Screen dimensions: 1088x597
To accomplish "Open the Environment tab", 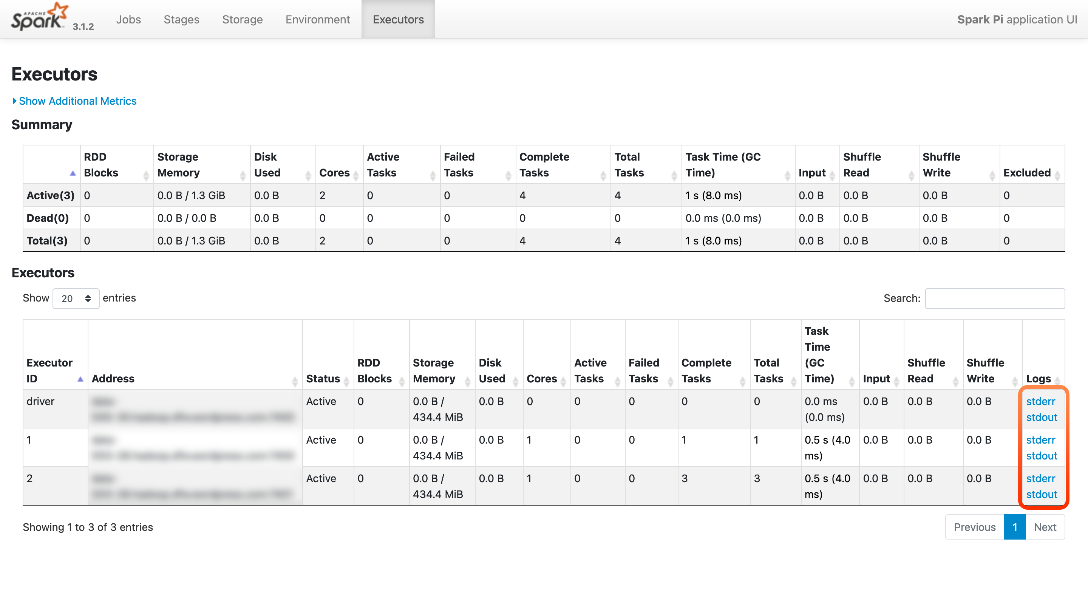I will pyautogui.click(x=317, y=19).
